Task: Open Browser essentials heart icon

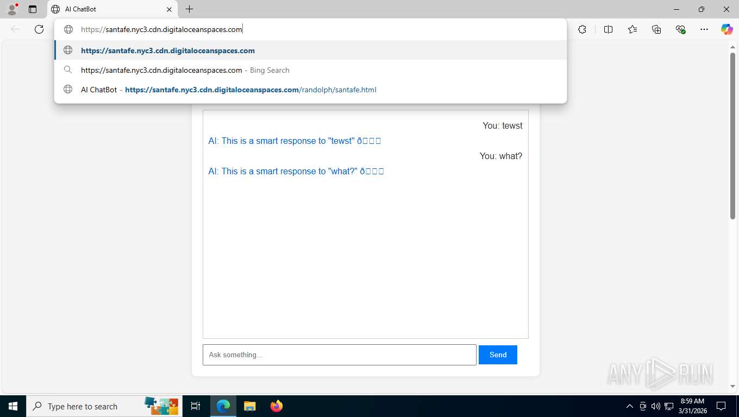Action: pos(680,29)
